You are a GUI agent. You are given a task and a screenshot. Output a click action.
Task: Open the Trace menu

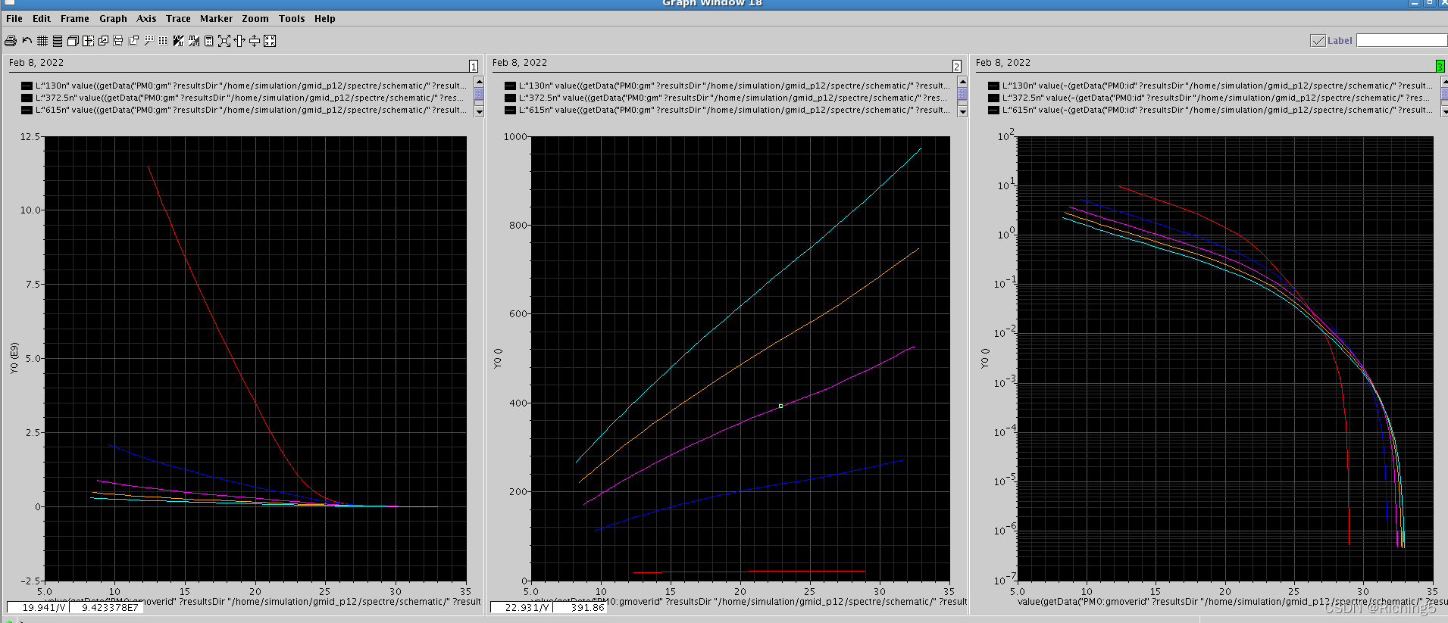178,19
